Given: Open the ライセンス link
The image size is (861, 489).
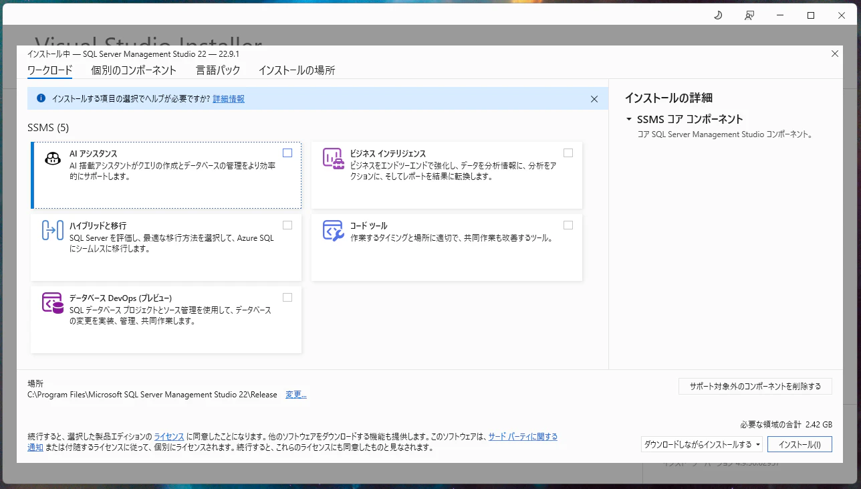Looking at the screenshot, I should [169, 437].
